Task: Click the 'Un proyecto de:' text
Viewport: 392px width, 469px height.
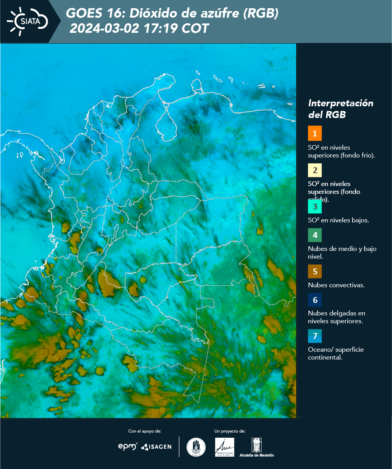Action: point(230,431)
